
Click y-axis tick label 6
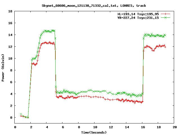11,82
